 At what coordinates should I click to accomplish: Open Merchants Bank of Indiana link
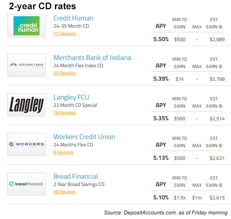click(x=92, y=58)
